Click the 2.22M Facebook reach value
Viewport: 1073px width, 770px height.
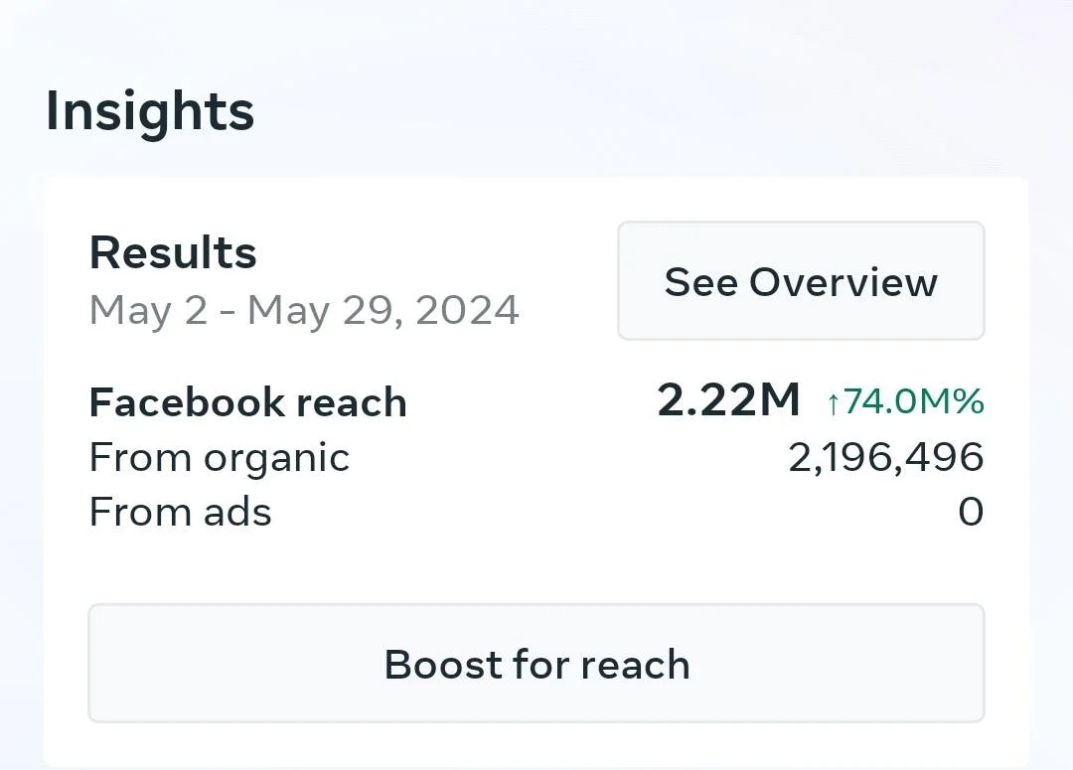(x=728, y=399)
